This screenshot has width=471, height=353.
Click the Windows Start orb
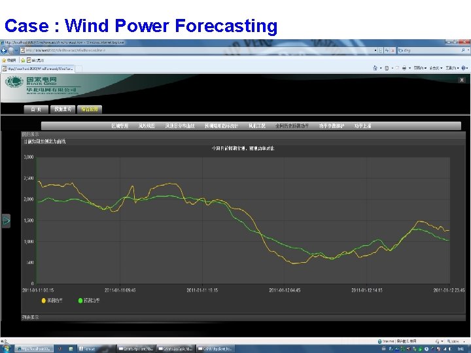(x=6, y=348)
